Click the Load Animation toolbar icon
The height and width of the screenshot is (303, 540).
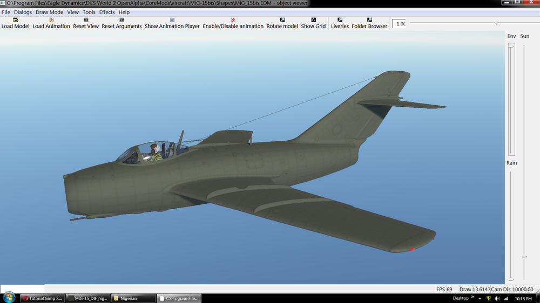click(x=51, y=20)
